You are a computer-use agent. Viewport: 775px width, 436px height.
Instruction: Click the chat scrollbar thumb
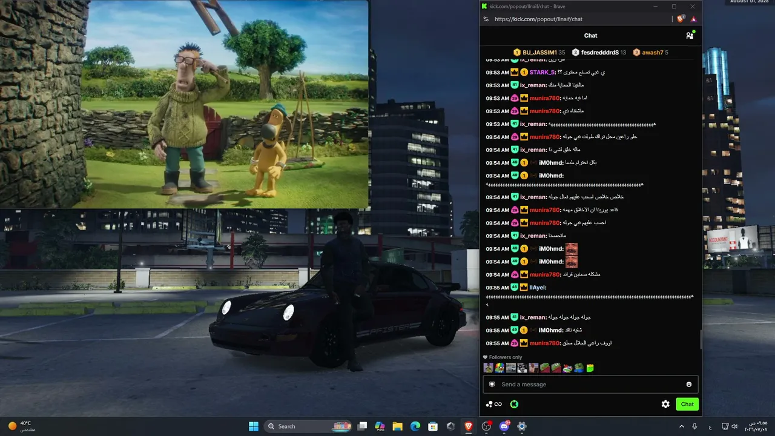701,339
